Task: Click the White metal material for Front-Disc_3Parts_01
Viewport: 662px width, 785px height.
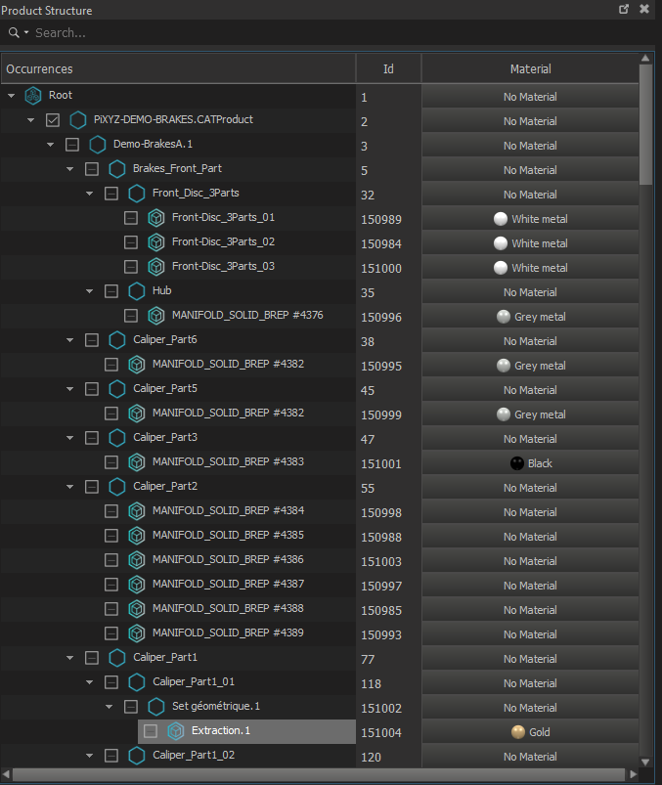Action: pyautogui.click(x=530, y=219)
